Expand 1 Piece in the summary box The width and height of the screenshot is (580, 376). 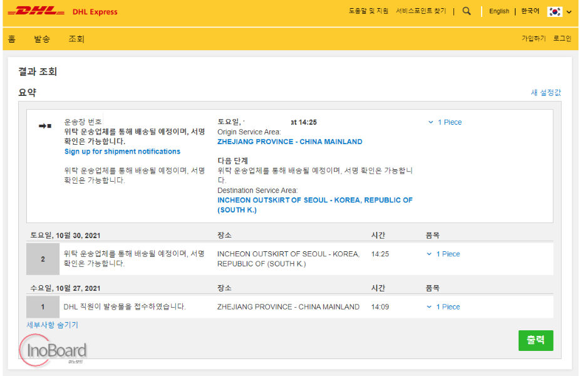pos(445,122)
